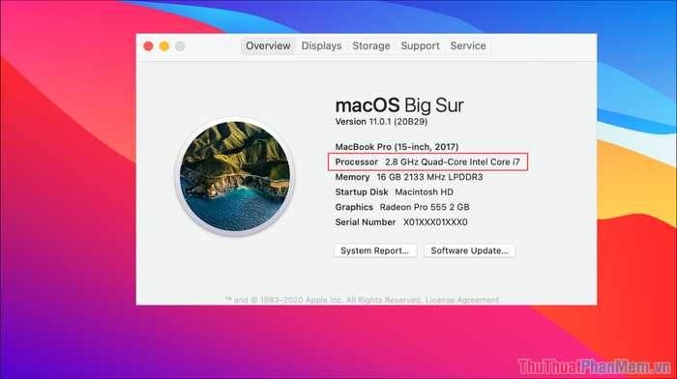
Task: Select MacBook Pro (15-inch, 2017) text
Action: click(x=397, y=147)
